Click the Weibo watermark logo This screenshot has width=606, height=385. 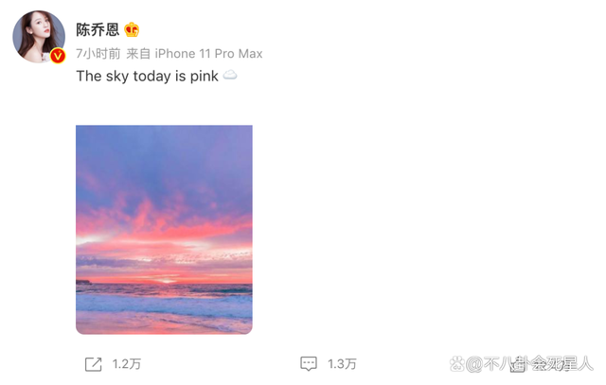coord(456,364)
